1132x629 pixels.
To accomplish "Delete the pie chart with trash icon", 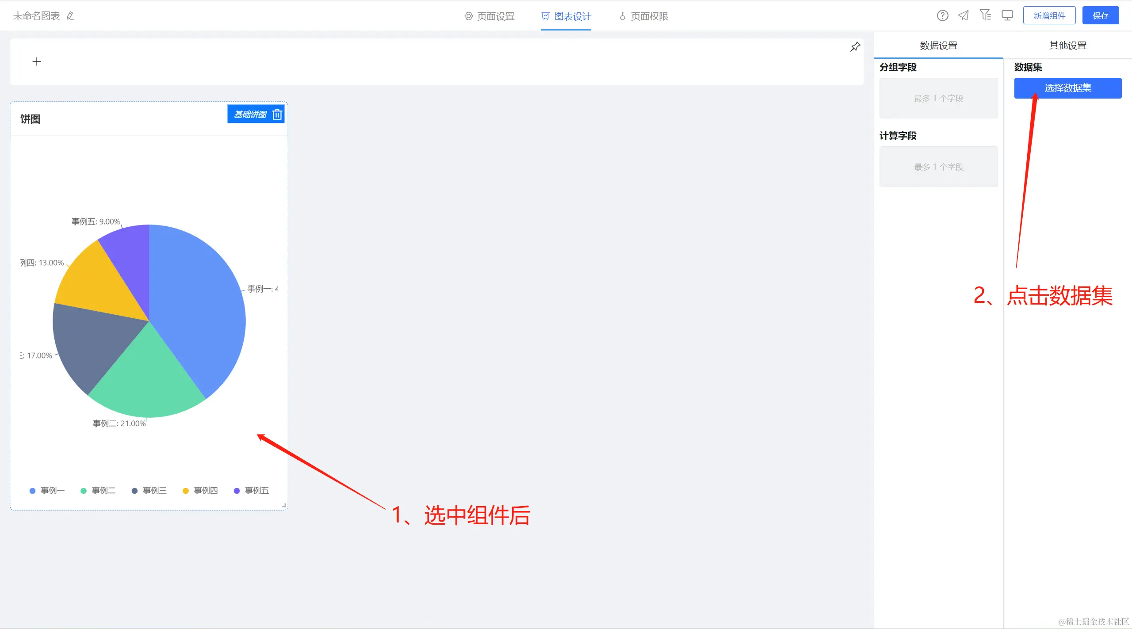I will pyautogui.click(x=277, y=114).
